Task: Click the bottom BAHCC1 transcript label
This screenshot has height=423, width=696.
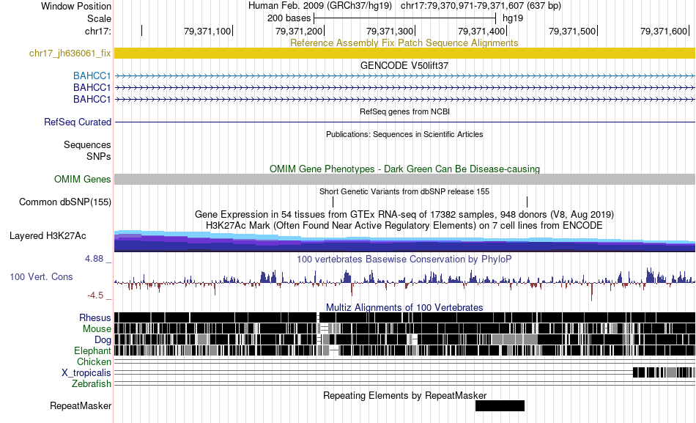Action: [x=92, y=99]
